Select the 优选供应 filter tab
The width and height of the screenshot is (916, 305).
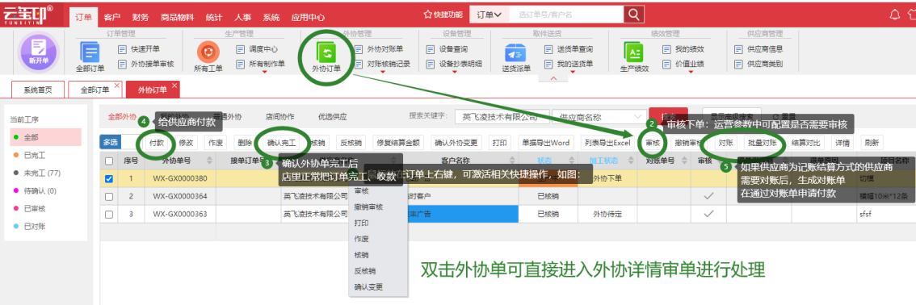[333, 117]
